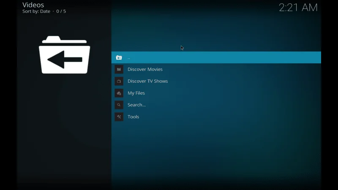Open the Discover TV Shows entry

[x=216, y=81]
